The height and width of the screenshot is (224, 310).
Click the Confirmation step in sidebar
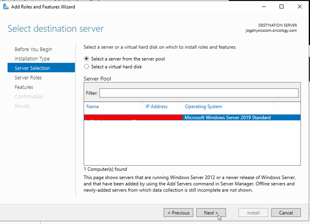coord(29,97)
